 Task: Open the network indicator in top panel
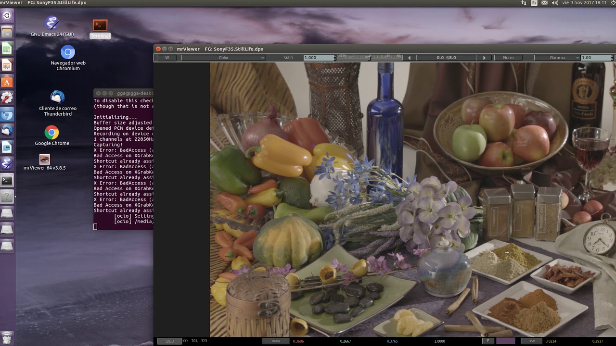(x=524, y=3)
